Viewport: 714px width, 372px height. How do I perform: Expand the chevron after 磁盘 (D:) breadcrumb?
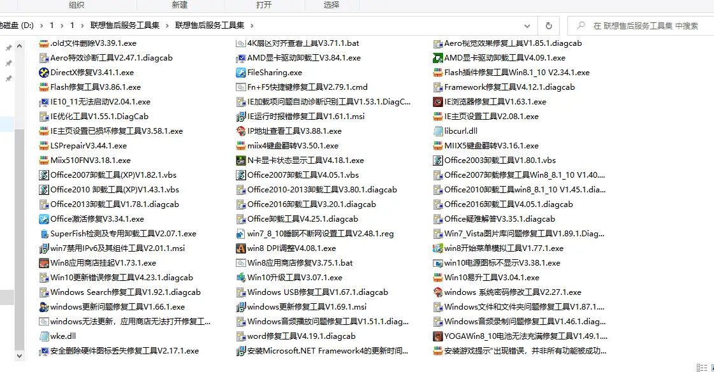(42, 26)
